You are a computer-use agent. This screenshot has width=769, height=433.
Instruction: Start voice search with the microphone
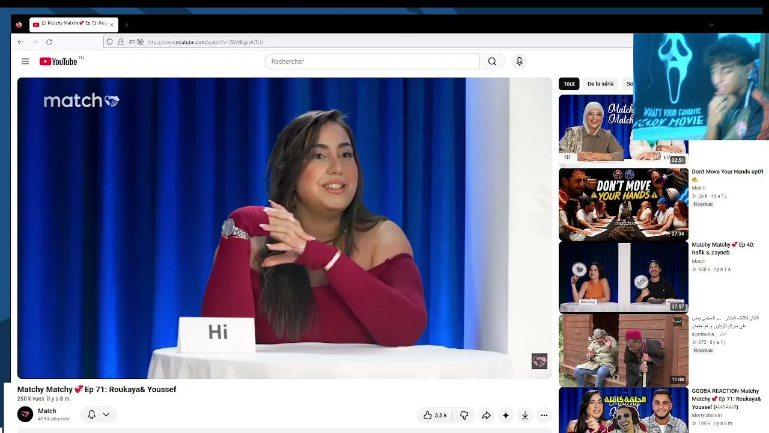520,61
